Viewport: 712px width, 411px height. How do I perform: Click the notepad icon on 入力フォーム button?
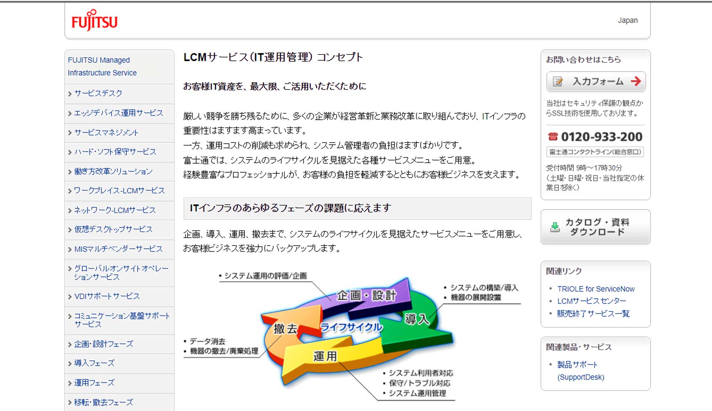(x=558, y=81)
